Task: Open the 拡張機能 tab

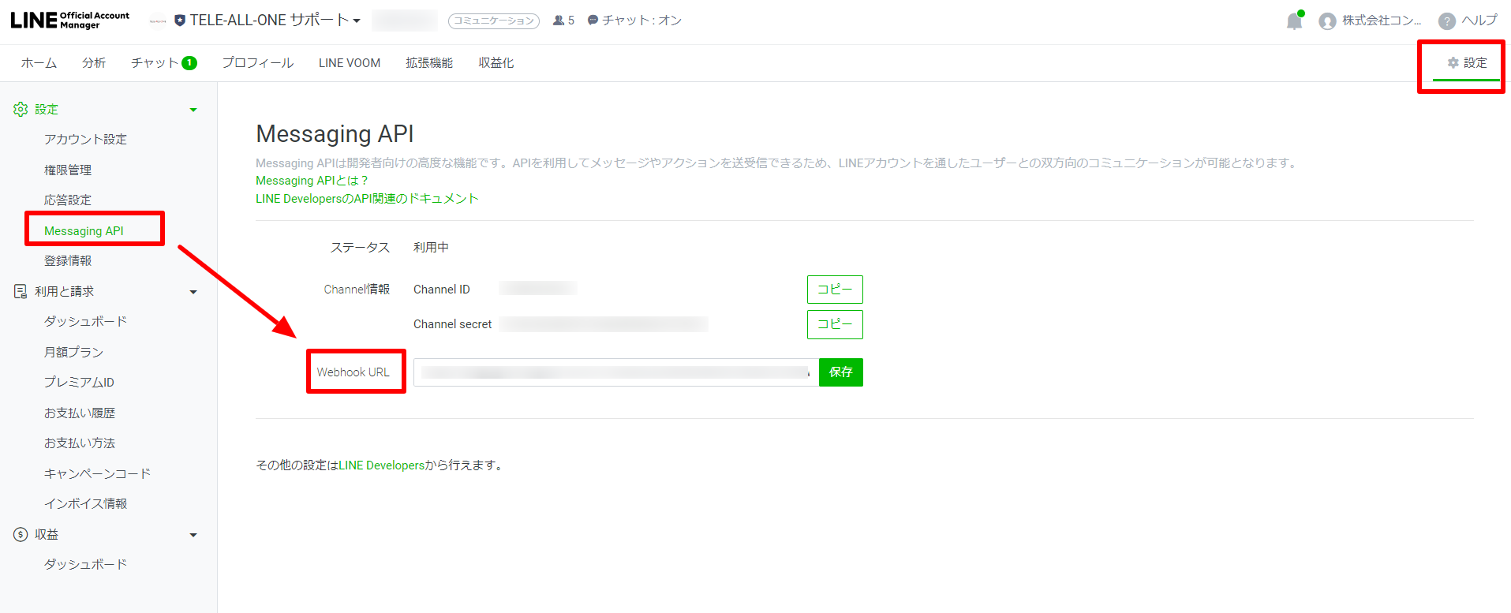Action: tap(429, 63)
